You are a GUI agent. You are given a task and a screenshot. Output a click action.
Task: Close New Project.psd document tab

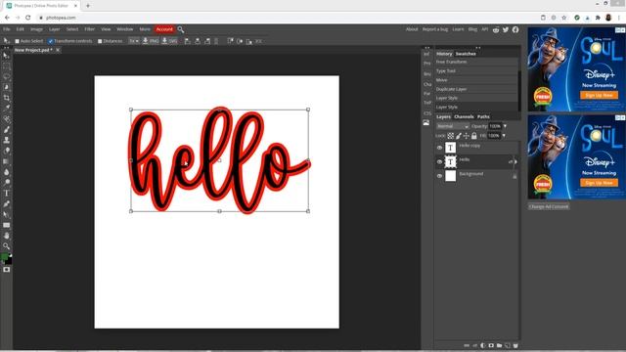pos(58,50)
